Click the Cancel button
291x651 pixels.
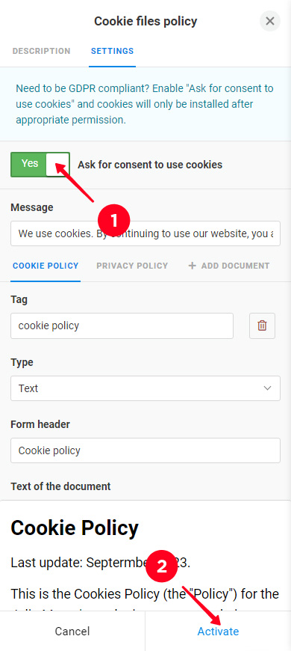pyautogui.click(x=72, y=631)
